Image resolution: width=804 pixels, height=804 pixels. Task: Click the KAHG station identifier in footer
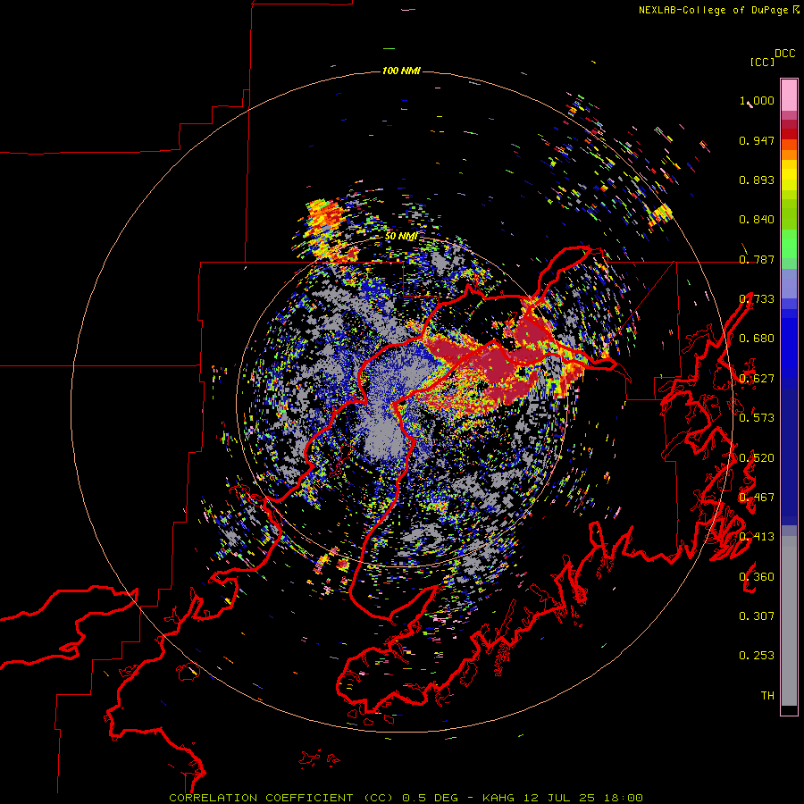click(x=498, y=798)
